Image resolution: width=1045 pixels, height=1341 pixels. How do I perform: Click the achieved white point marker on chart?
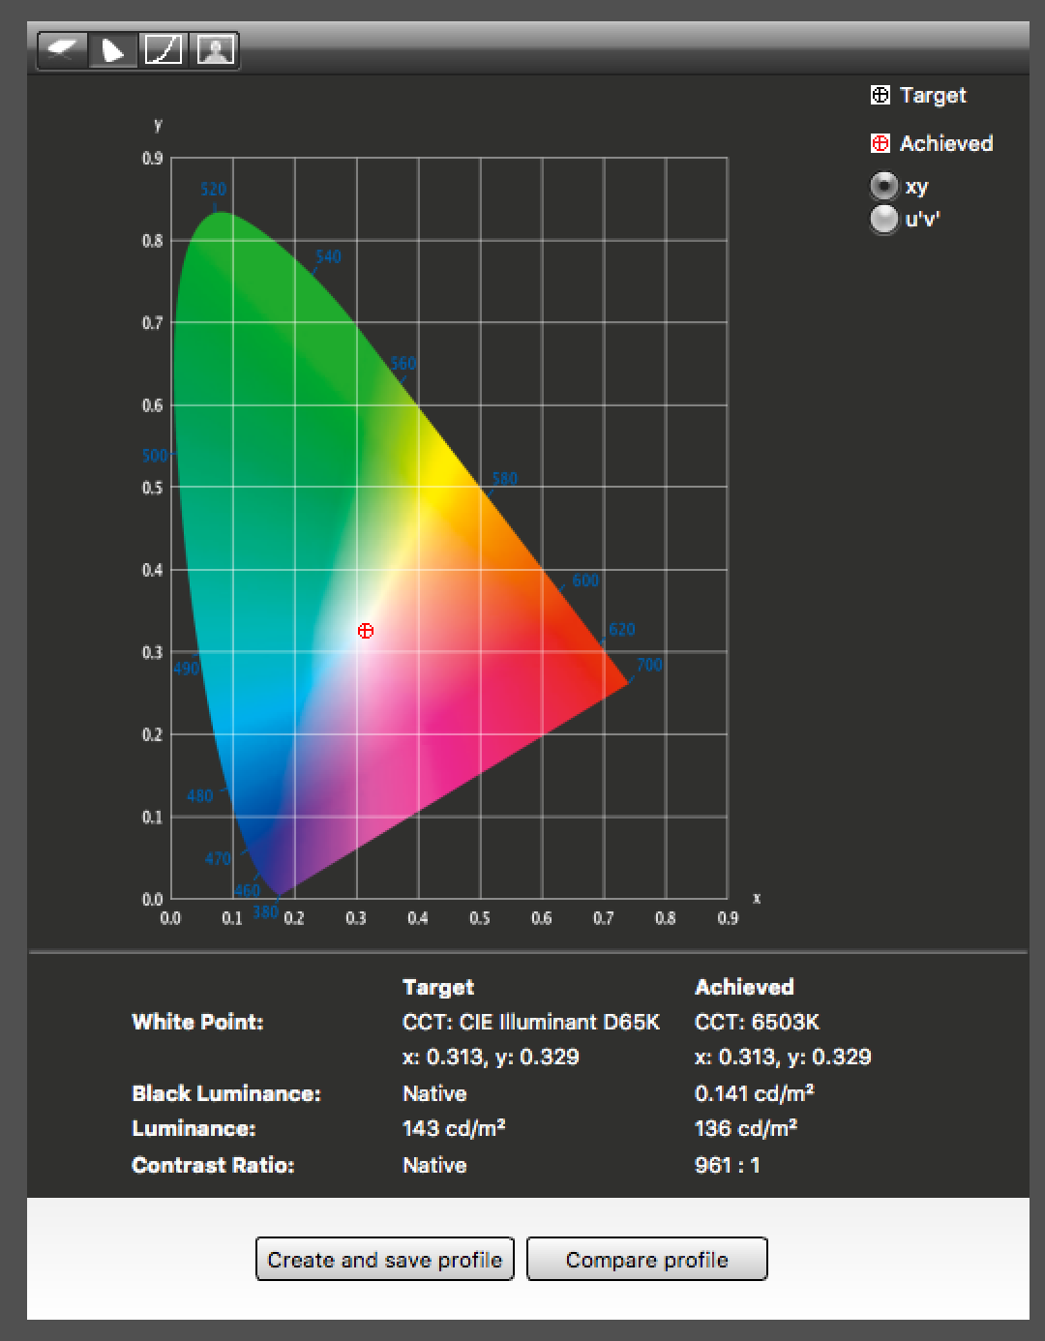click(x=365, y=630)
